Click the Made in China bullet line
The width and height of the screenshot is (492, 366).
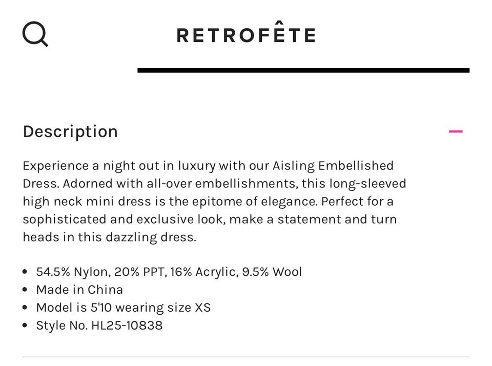(x=79, y=290)
